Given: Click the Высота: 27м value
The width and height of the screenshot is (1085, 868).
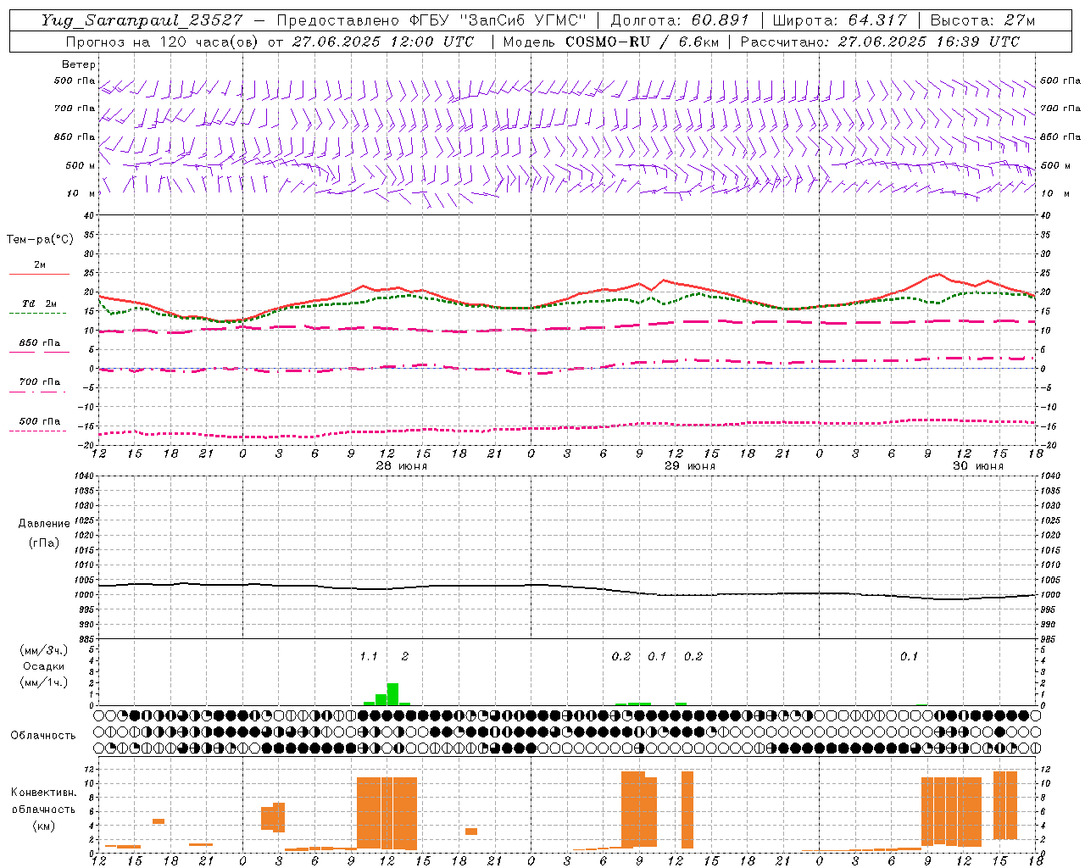Looking at the screenshot, I should tap(982, 20).
